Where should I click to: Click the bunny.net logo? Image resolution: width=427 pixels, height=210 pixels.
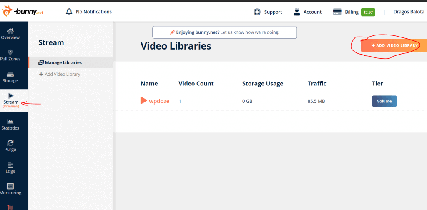(x=23, y=12)
